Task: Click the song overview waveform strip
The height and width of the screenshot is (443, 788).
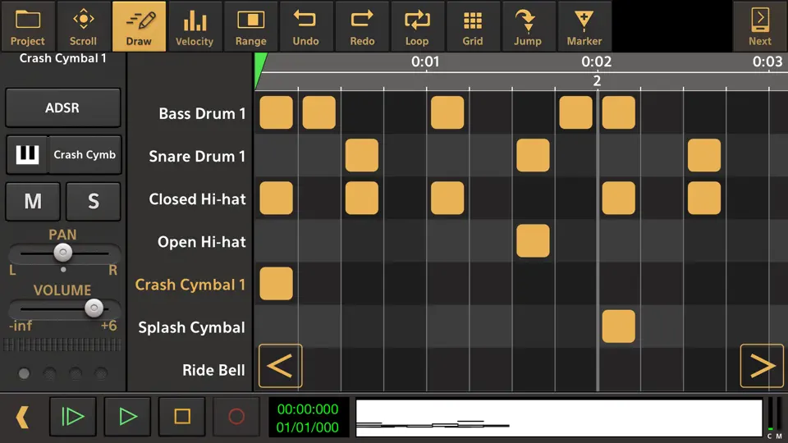Action: (x=559, y=418)
